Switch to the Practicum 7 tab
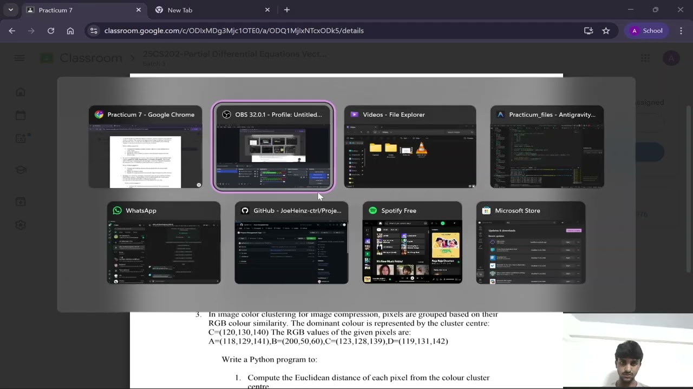693x389 pixels. point(84,10)
